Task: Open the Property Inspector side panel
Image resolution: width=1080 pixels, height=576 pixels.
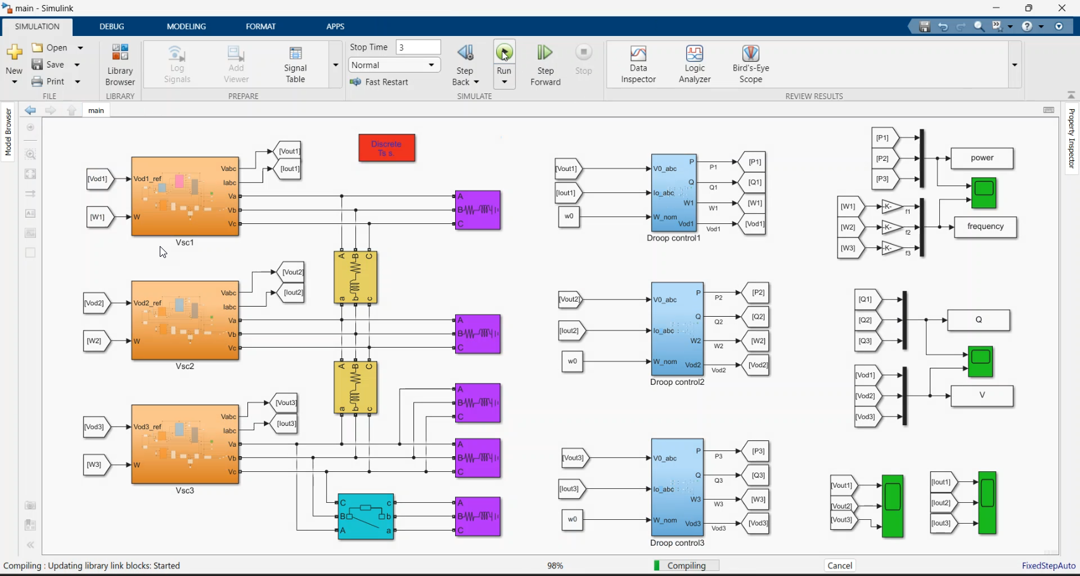Action: pyautogui.click(x=1071, y=138)
